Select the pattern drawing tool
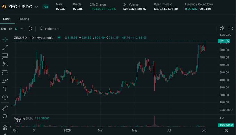This screenshot has width=236, height=135. pos(5,64)
